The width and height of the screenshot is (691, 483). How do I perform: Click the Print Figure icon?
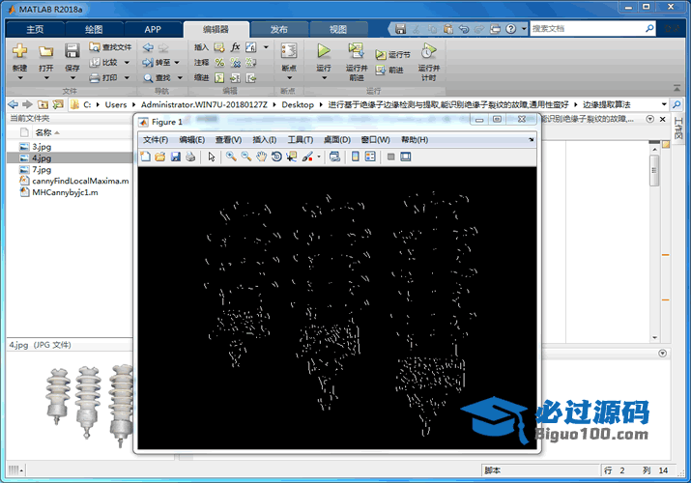point(190,156)
